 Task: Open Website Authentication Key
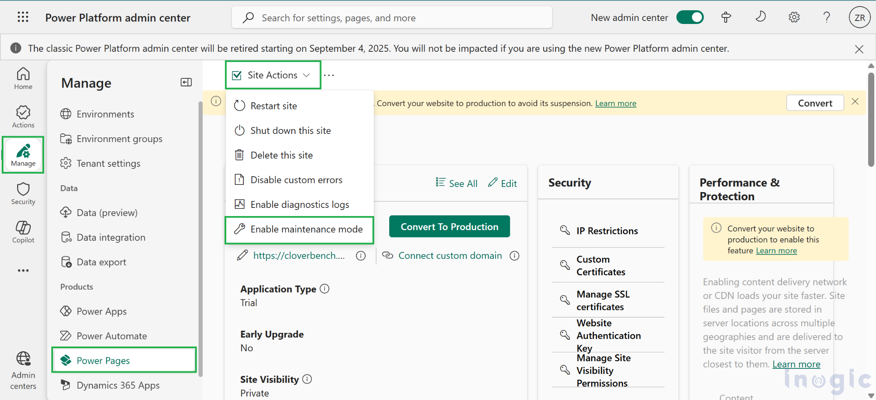(x=608, y=335)
